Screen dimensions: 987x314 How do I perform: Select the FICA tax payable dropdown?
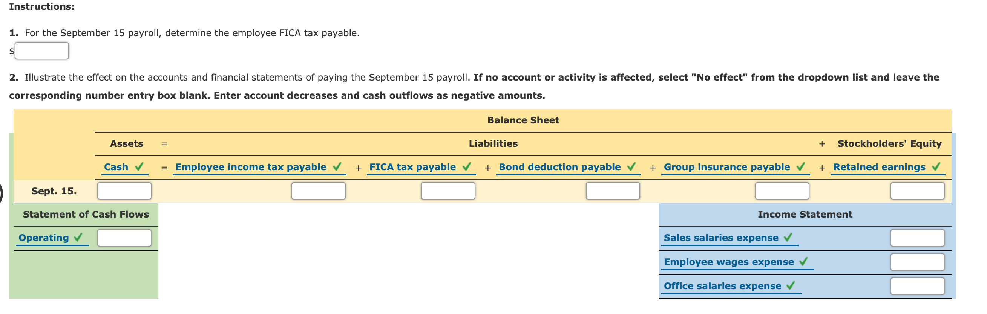click(x=413, y=167)
